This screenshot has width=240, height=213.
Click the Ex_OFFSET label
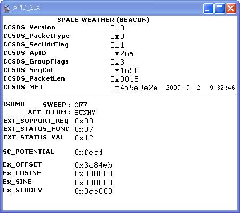click(x=22, y=164)
